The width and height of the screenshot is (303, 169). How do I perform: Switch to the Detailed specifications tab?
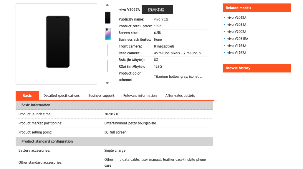coord(62,96)
